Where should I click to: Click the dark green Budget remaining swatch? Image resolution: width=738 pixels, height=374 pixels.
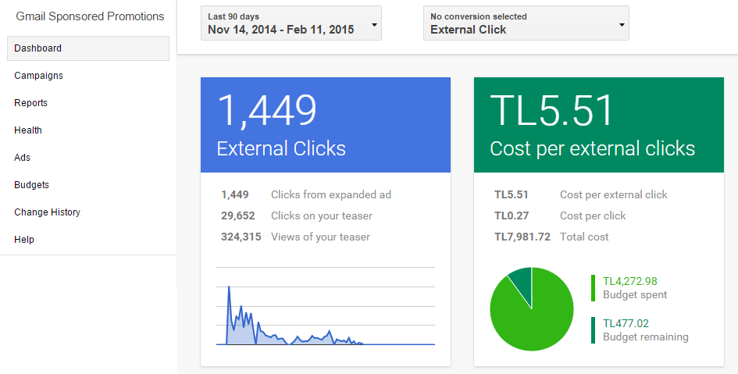(x=594, y=329)
